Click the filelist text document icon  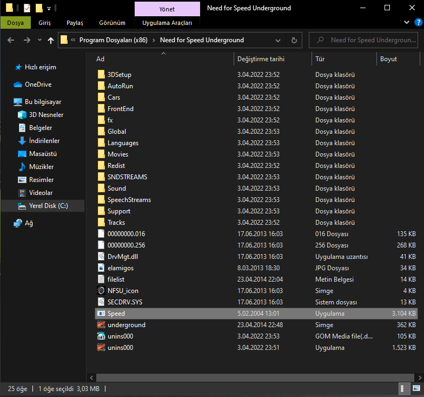tap(101, 279)
